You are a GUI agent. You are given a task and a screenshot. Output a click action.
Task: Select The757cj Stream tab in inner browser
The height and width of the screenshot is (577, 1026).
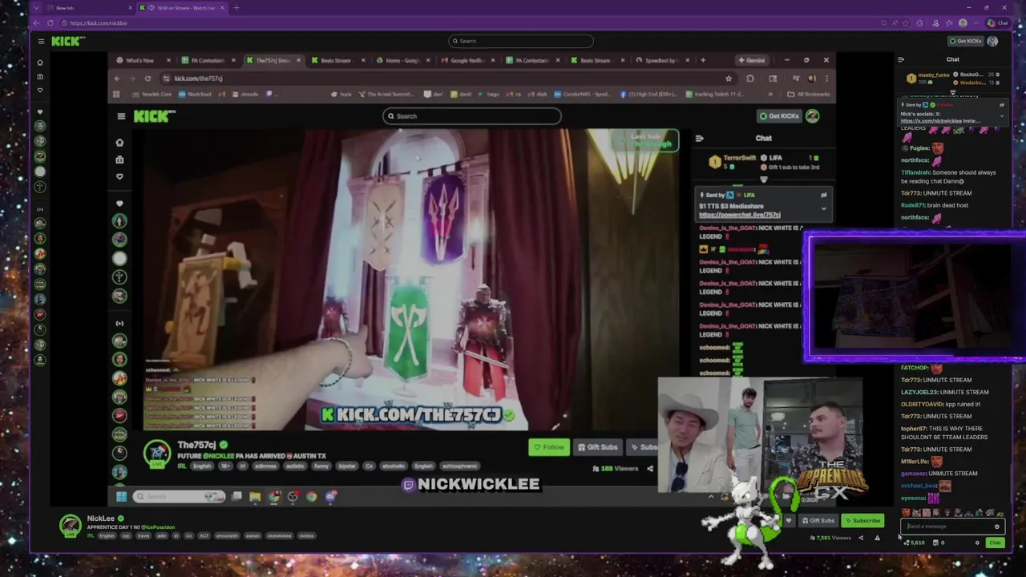[274, 60]
